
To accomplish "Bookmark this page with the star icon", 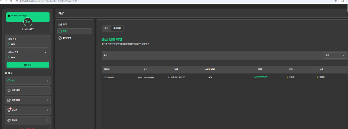I will tap(335, 1).
